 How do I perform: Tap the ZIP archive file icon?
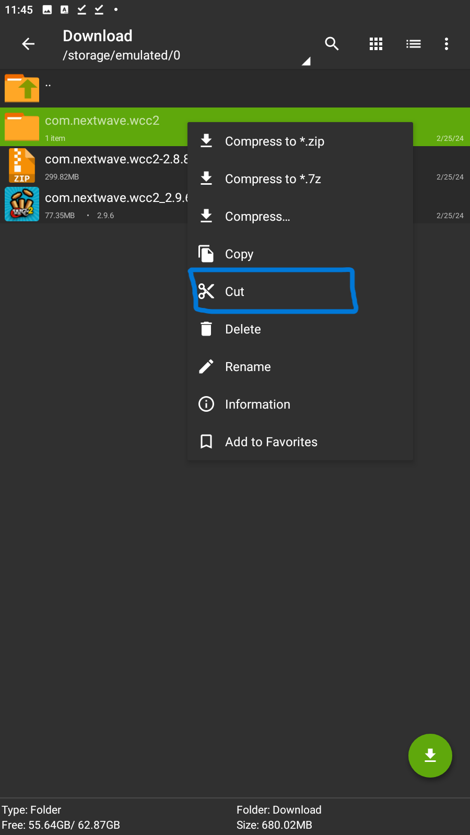pyautogui.click(x=22, y=165)
